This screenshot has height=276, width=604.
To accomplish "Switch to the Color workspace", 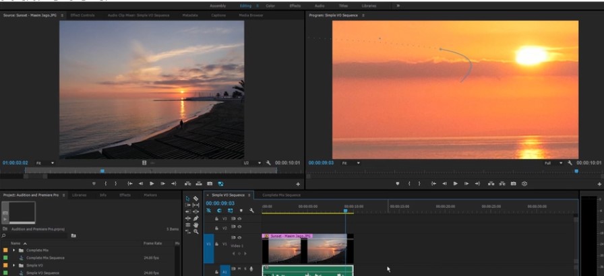I will (x=270, y=5).
